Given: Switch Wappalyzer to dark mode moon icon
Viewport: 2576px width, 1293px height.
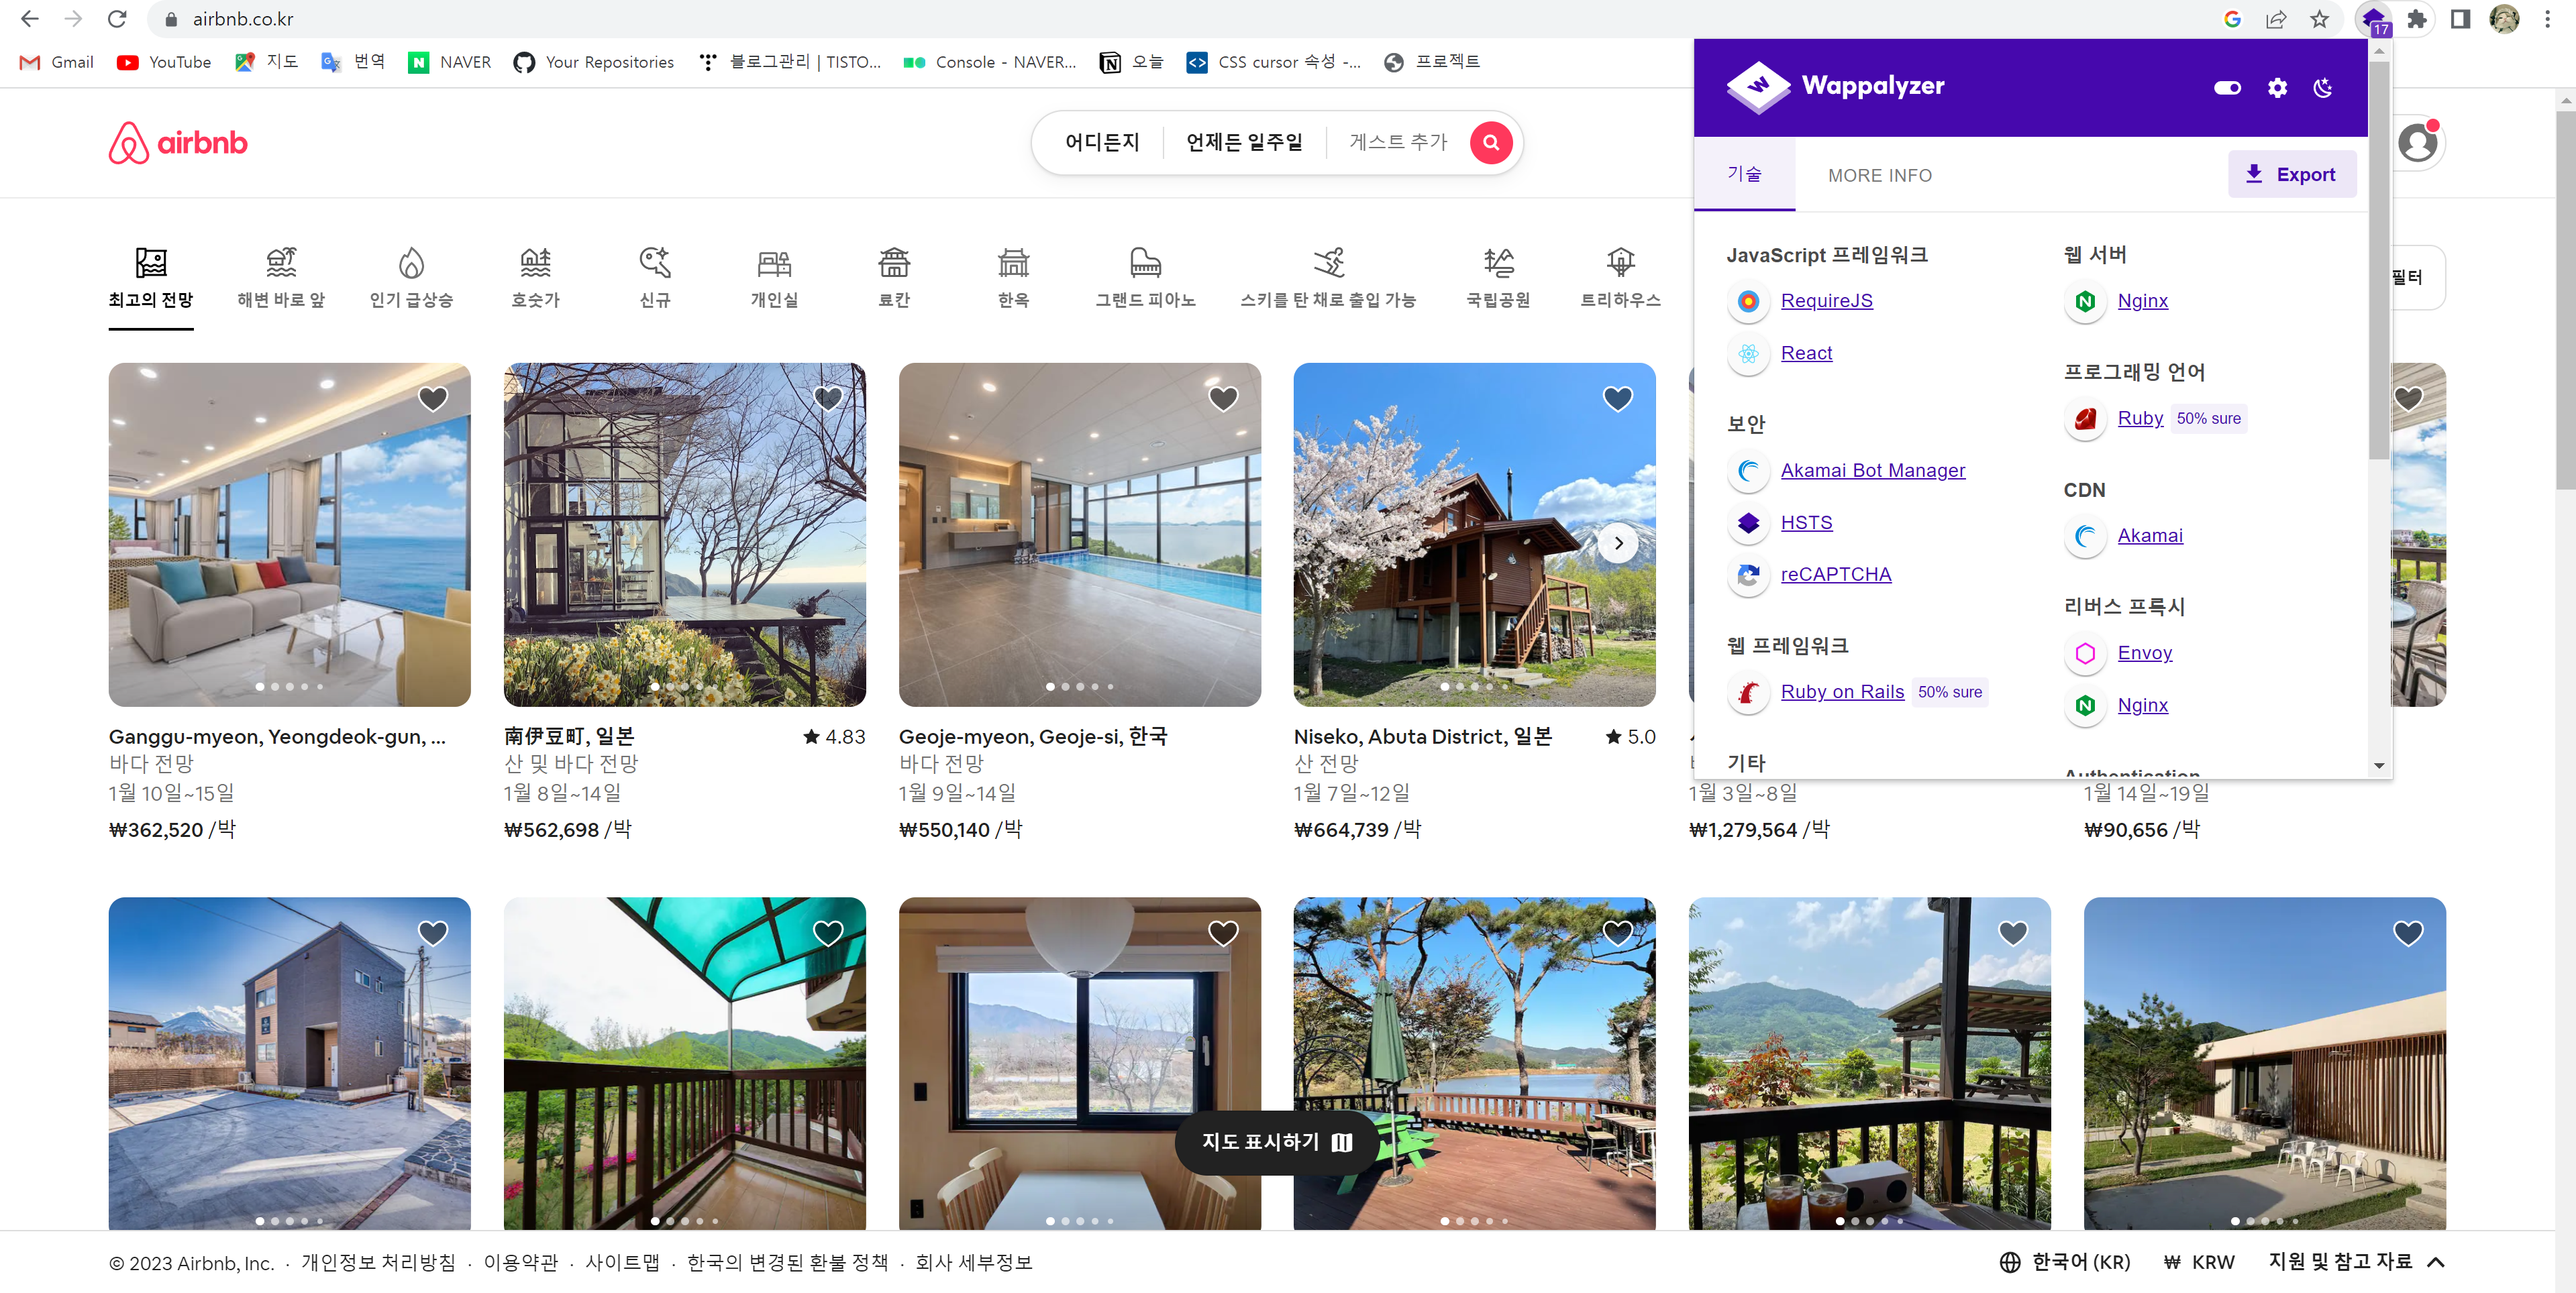Looking at the screenshot, I should [x=2323, y=88].
